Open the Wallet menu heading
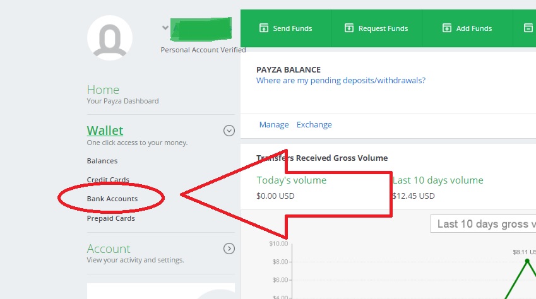The image size is (536, 299). click(x=105, y=131)
